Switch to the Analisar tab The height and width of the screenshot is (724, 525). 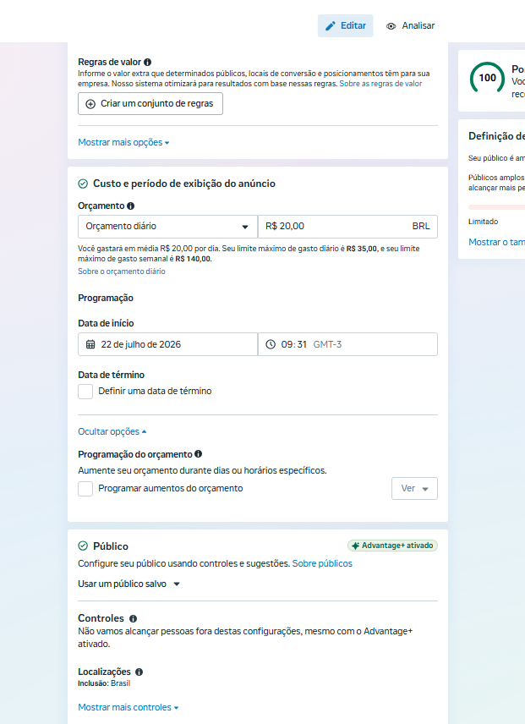tap(410, 26)
